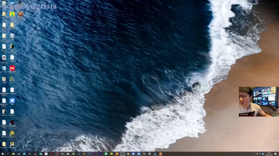Viewport: 279px width, 156px height.
Task: Select the Recycle Bin desktop icon
Action: point(12,36)
